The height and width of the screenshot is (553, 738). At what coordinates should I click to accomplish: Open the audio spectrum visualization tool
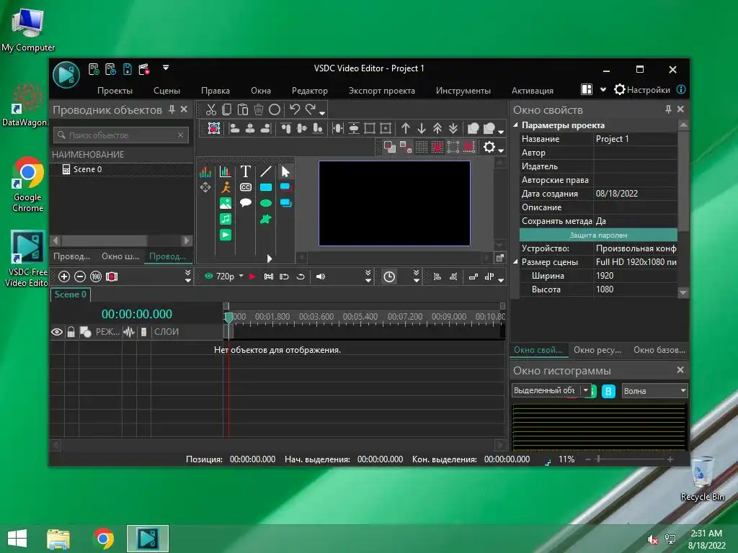coord(205,171)
